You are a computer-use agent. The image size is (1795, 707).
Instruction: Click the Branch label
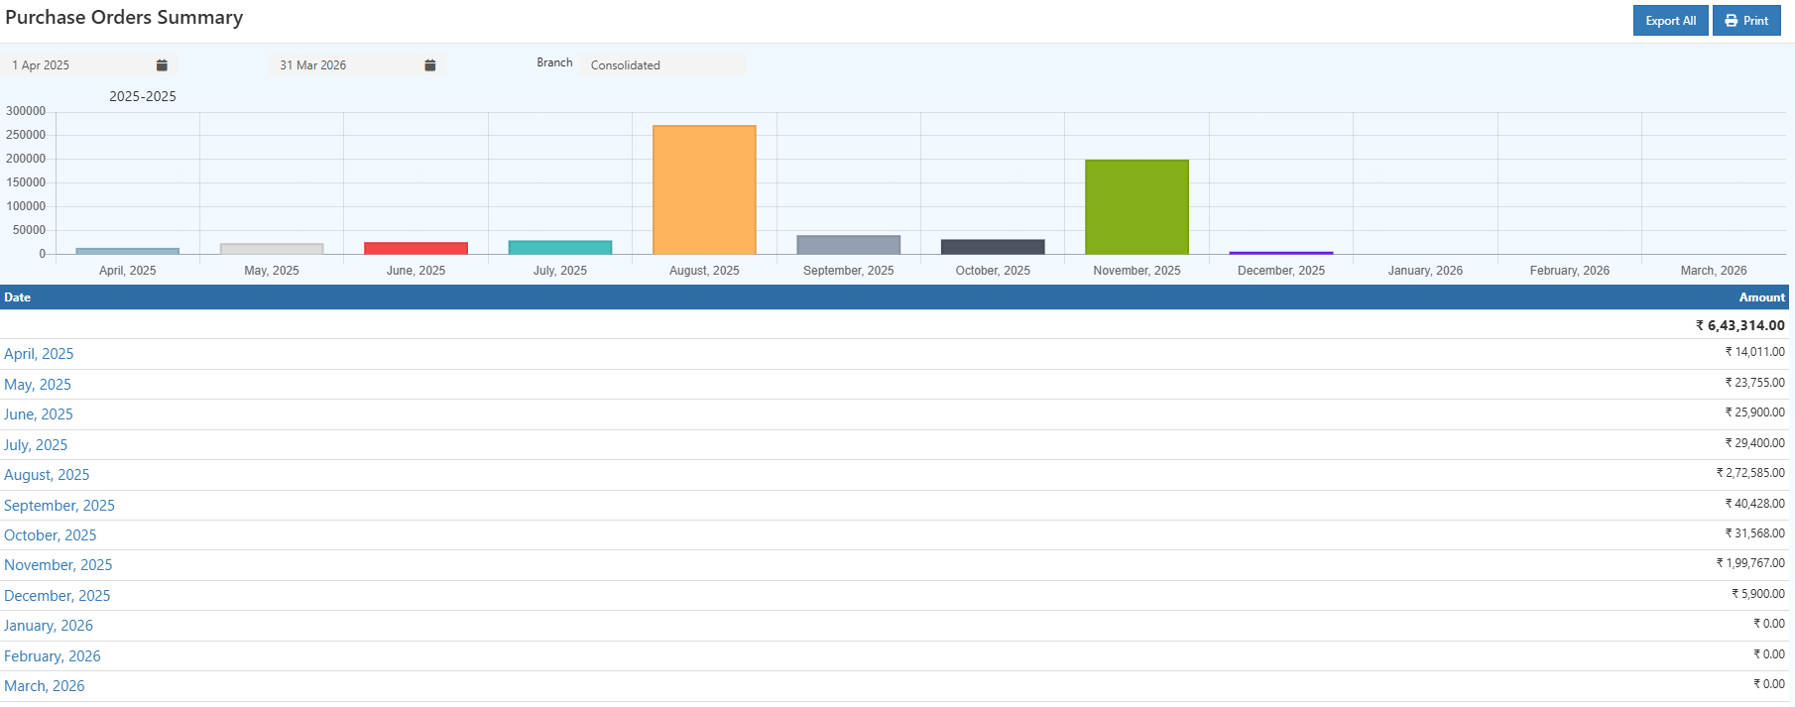click(554, 62)
